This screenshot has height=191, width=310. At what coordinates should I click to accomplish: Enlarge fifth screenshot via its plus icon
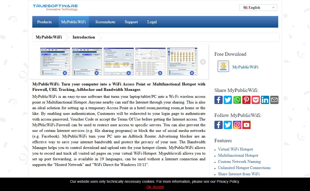[x=192, y=73]
